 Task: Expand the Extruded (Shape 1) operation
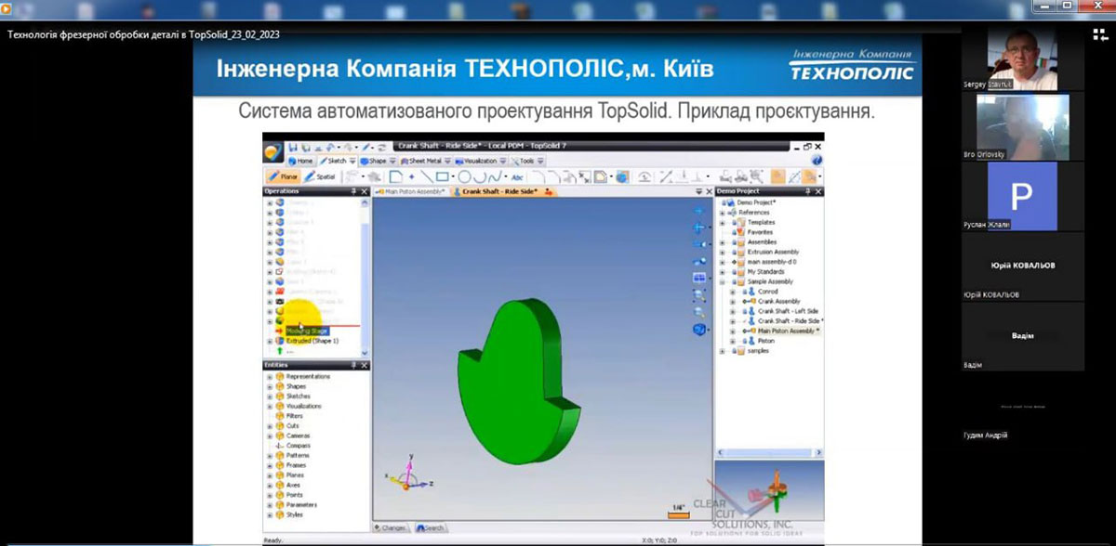point(269,341)
